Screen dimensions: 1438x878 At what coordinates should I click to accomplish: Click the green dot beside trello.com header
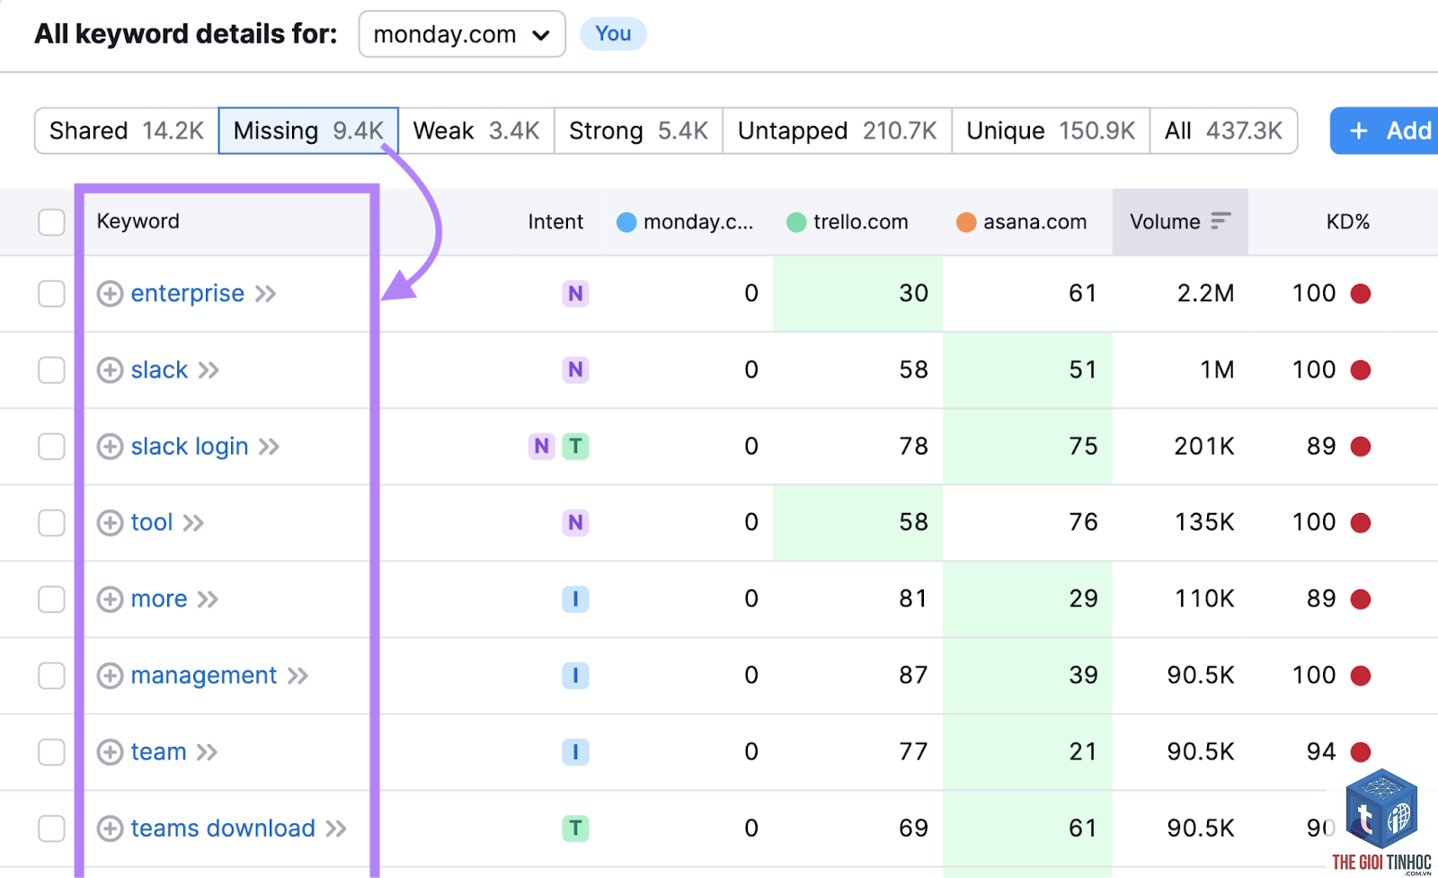pos(796,222)
